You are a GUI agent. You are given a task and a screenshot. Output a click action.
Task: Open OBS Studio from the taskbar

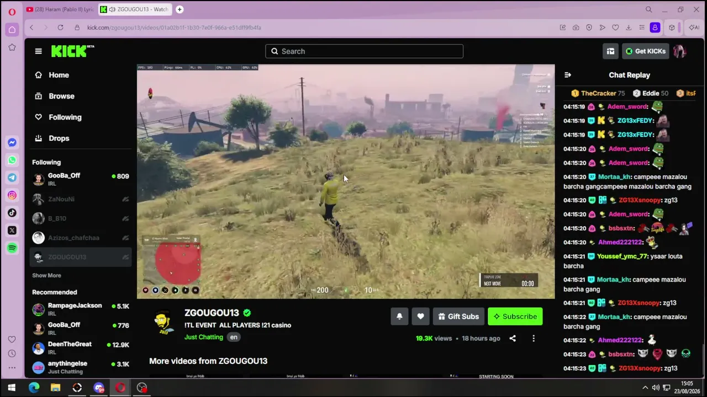click(142, 388)
